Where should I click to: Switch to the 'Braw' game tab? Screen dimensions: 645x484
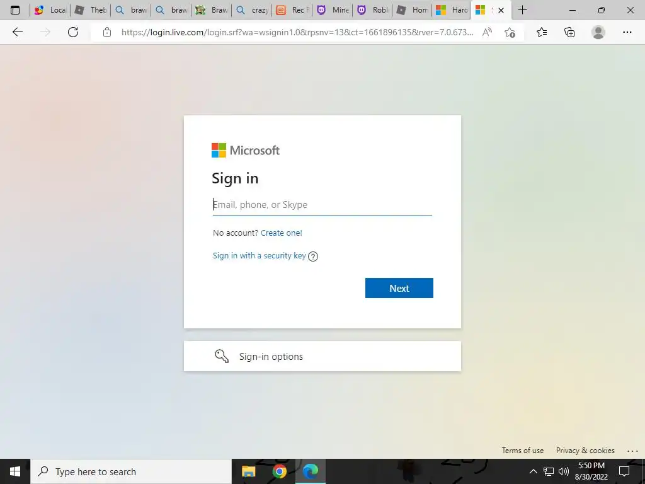[x=212, y=10]
